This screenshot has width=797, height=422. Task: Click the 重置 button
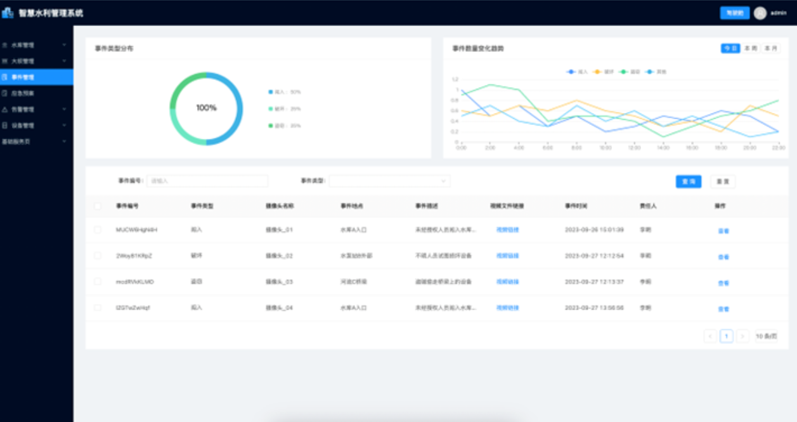723,181
